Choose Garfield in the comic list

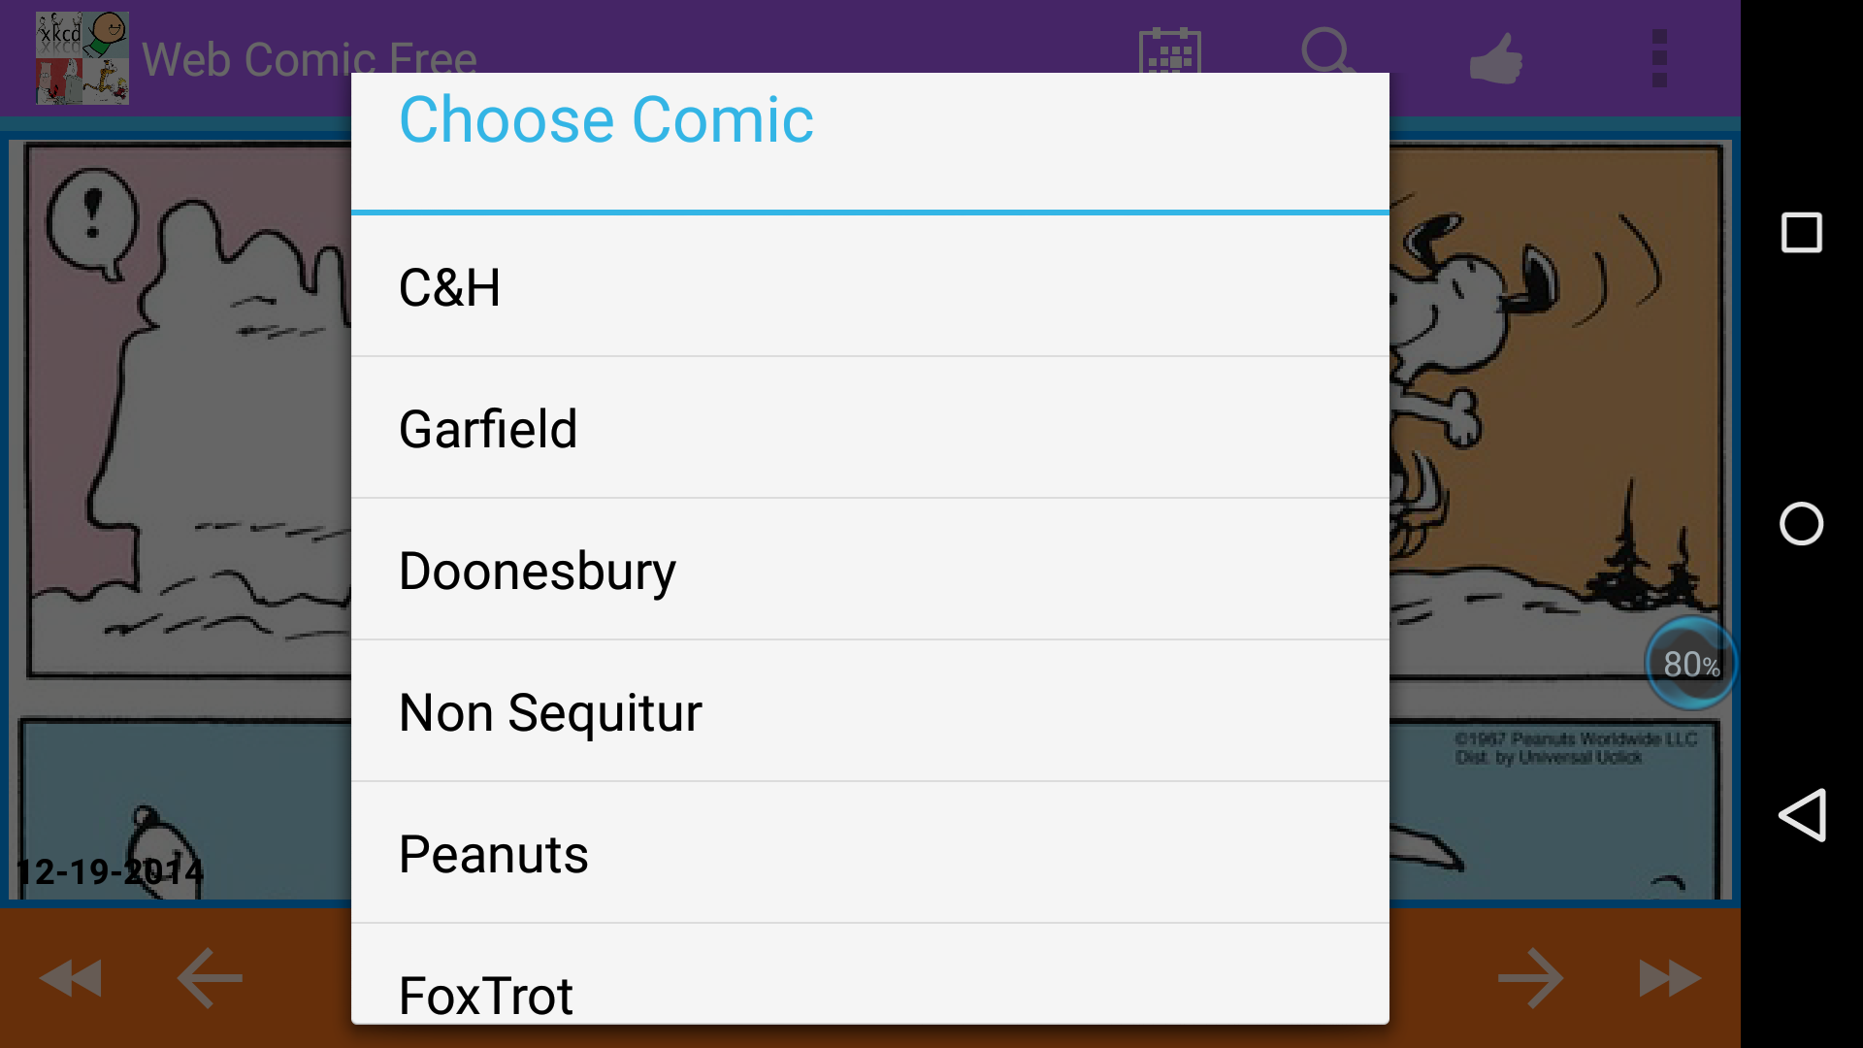[x=869, y=429]
